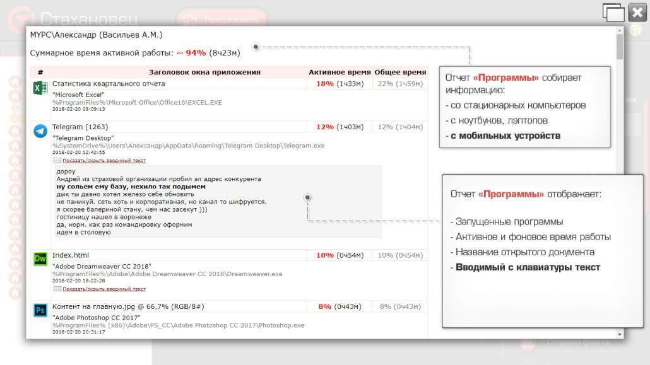650x365 pixels.
Task: Click the vertical scrollbar thumb
Action: point(620,47)
